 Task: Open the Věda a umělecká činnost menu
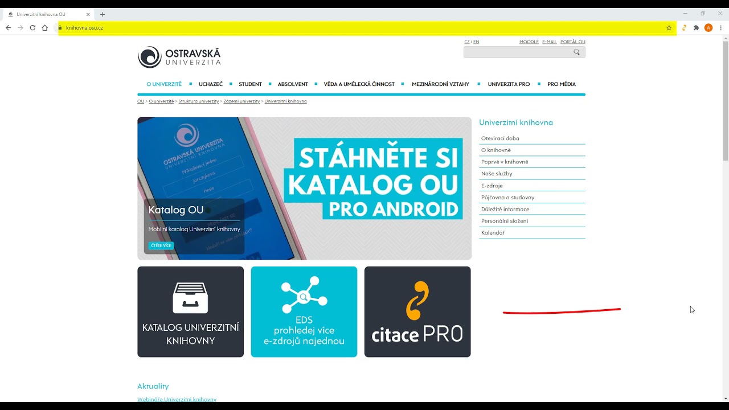[x=359, y=84]
